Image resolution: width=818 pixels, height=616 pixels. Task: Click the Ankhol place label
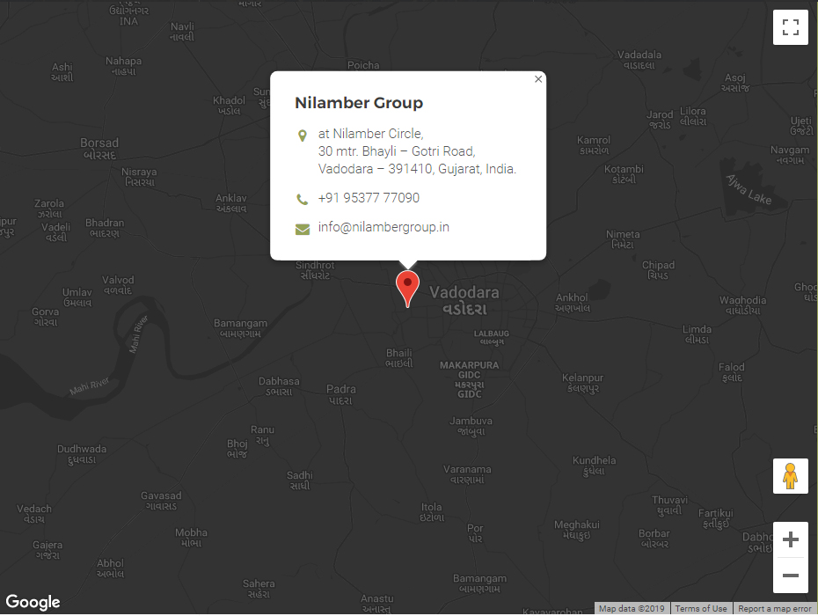pyautogui.click(x=572, y=303)
